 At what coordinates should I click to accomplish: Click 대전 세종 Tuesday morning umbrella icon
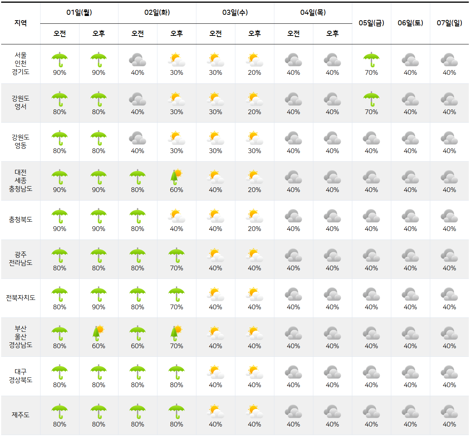pos(138,177)
